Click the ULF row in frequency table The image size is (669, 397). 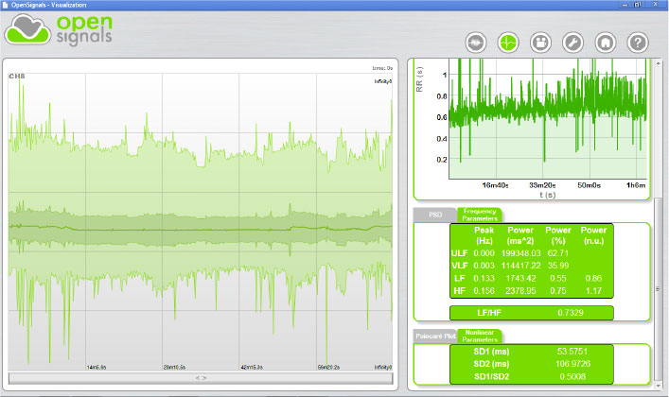click(531, 253)
